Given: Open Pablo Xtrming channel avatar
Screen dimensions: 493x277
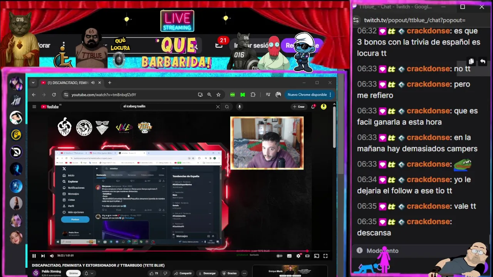Looking at the screenshot, I should (36, 273).
